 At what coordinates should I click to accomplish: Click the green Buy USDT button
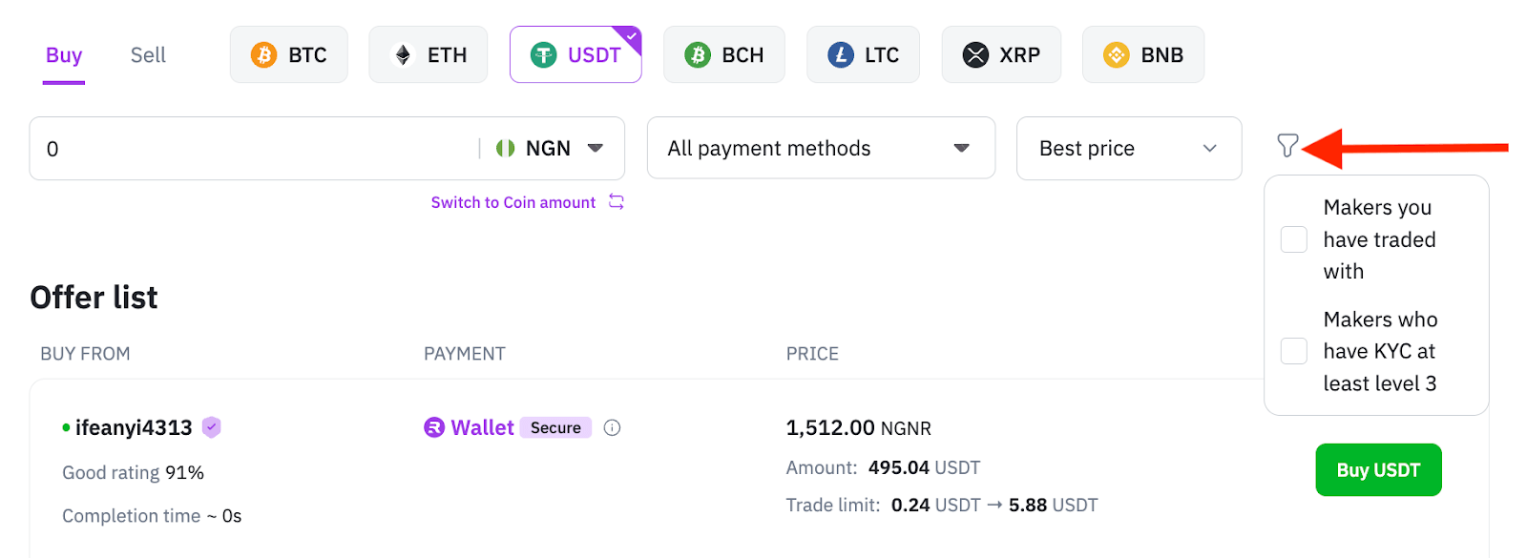click(1378, 470)
